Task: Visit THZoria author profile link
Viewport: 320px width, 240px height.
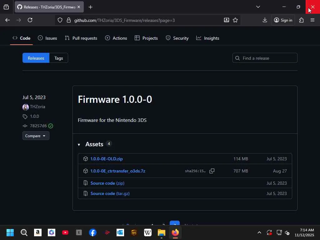Action: click(x=37, y=107)
